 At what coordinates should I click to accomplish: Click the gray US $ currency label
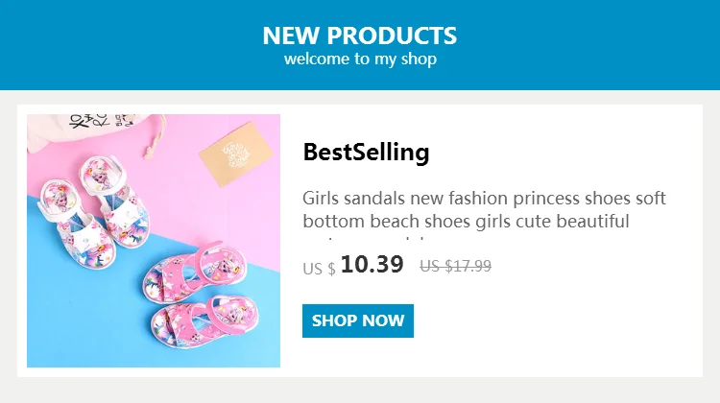point(319,269)
